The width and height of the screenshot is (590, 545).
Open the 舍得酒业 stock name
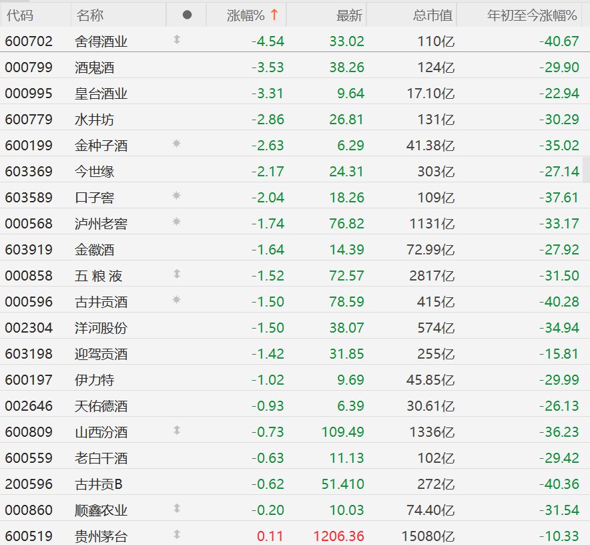point(101,41)
